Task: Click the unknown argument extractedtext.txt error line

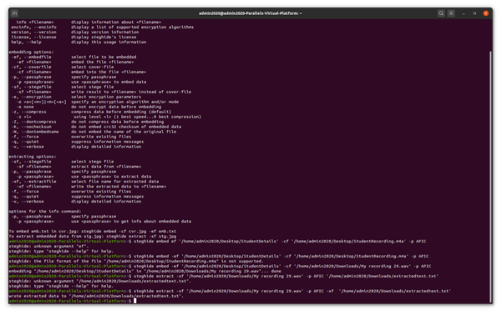Action: [100, 282]
